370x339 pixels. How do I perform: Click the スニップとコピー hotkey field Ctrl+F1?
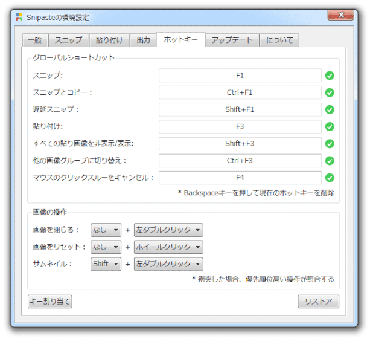pos(240,92)
